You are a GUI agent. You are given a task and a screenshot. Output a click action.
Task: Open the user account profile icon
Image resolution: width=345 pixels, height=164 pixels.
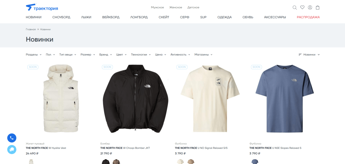coord(310,7)
